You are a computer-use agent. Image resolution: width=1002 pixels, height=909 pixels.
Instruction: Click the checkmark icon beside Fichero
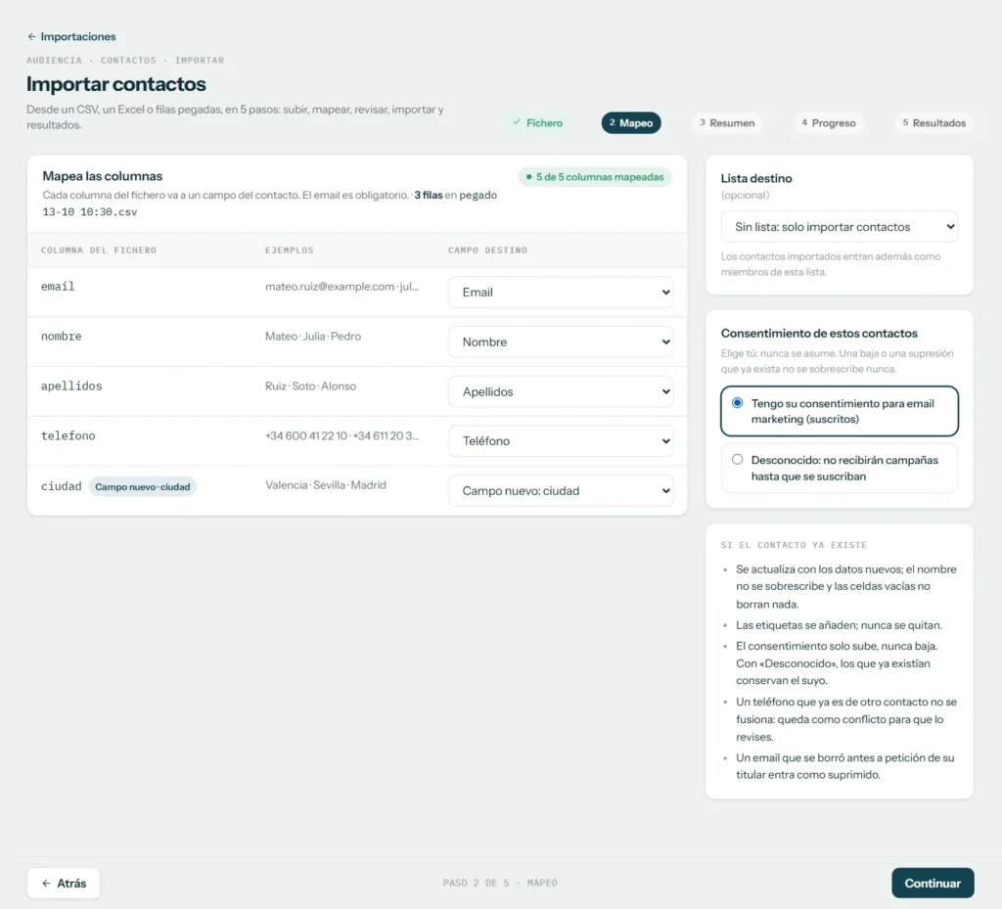coord(517,122)
